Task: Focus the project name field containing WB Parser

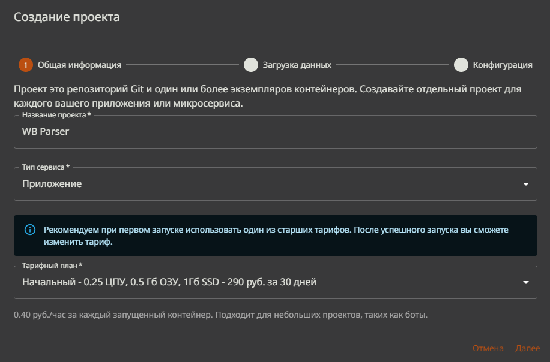Action: click(275, 132)
